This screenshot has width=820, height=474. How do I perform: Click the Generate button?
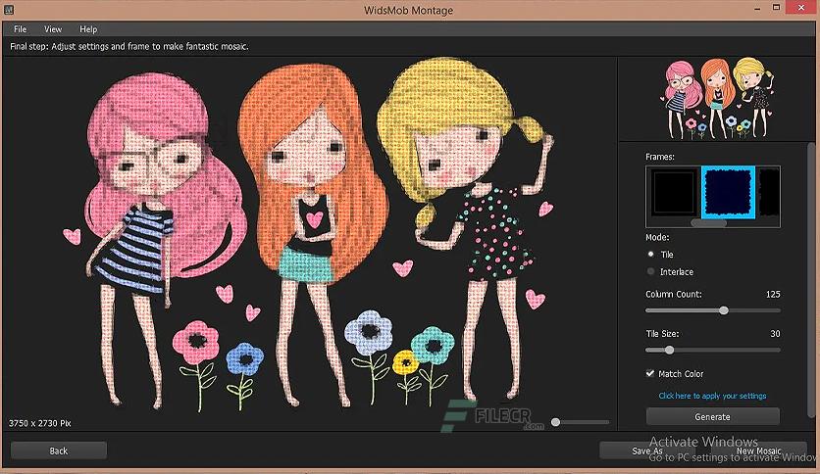pos(713,416)
